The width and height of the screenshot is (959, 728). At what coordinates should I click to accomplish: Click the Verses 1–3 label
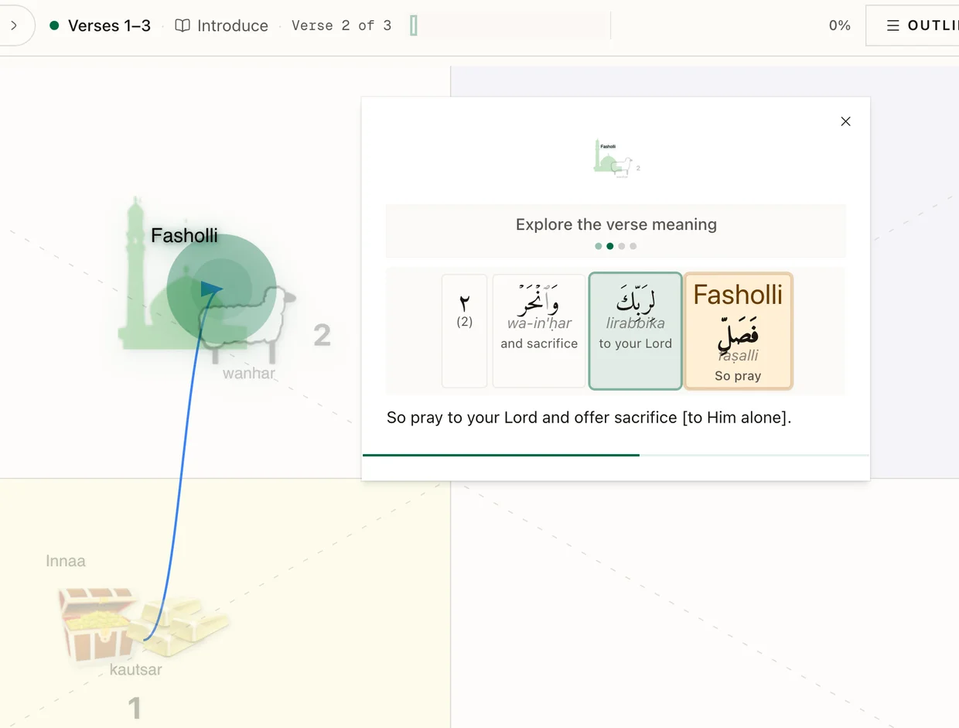pyautogui.click(x=109, y=26)
